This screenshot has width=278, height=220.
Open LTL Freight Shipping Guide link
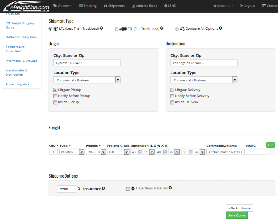[x=20, y=25]
